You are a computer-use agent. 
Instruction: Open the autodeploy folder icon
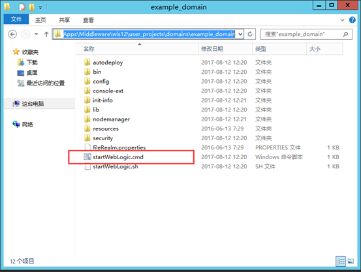87,63
